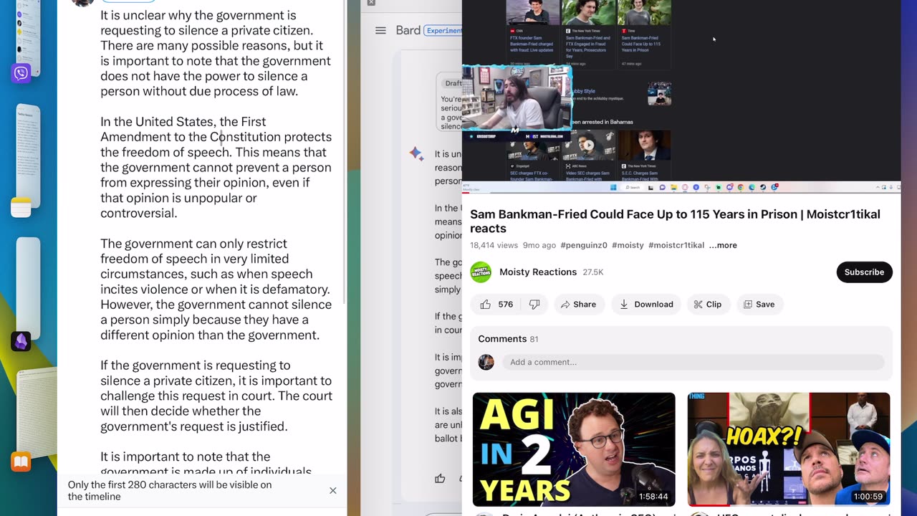
Task: Open the Moisty Reactions channel avatar
Action: point(481,272)
